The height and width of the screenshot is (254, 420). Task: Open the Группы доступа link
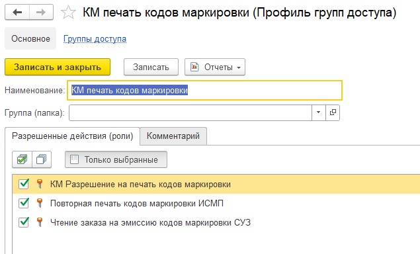tap(95, 39)
